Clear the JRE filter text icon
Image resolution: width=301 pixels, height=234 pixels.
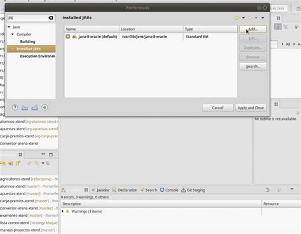coord(51,18)
